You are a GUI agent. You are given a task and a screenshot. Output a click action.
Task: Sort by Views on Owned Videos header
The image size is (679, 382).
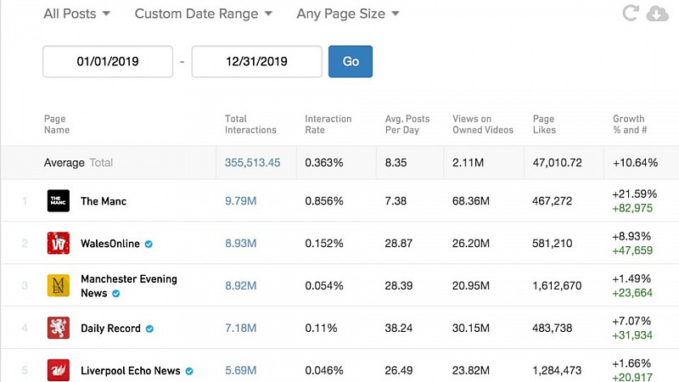[483, 124]
